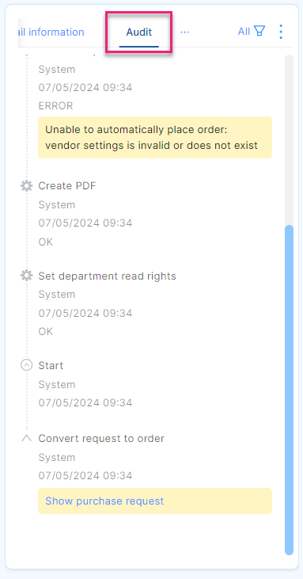The image size is (303, 579).
Task: Click the All filter label
Action: click(244, 32)
